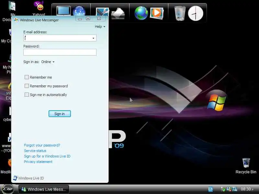The width and height of the screenshot is (259, 194).
Task: Open the Privacy statement link
Action: [x=38, y=162]
